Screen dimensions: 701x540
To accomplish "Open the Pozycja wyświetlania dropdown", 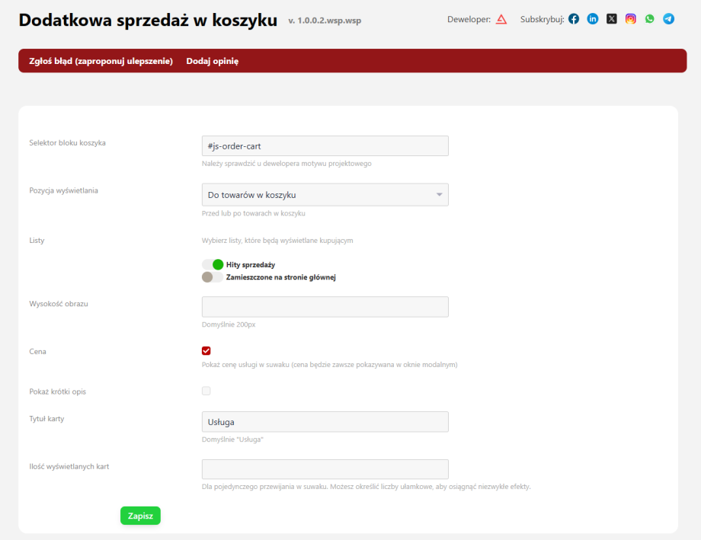I will tap(325, 195).
